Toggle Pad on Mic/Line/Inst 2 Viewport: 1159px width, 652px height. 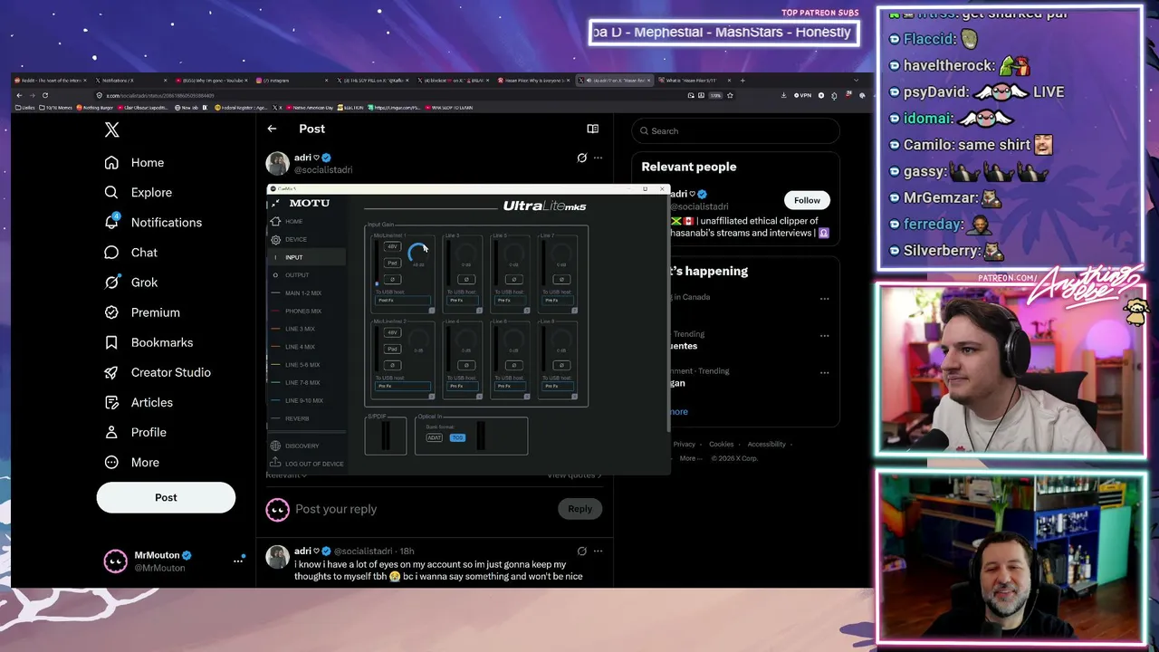(x=392, y=349)
